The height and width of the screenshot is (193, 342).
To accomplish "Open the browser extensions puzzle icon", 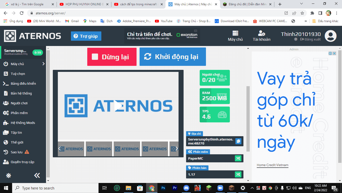I will (x=312, y=13).
